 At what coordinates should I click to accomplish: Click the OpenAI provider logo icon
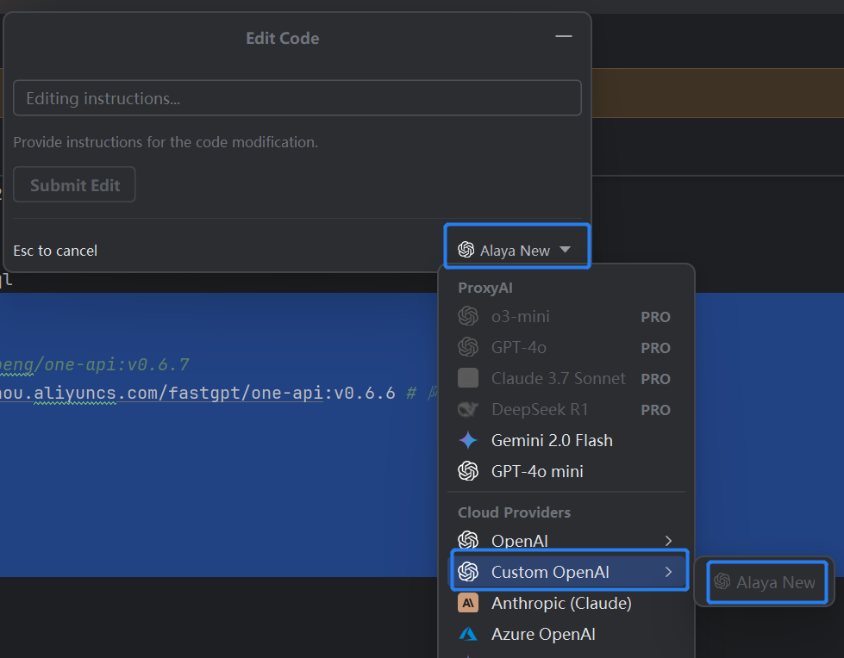(x=468, y=540)
